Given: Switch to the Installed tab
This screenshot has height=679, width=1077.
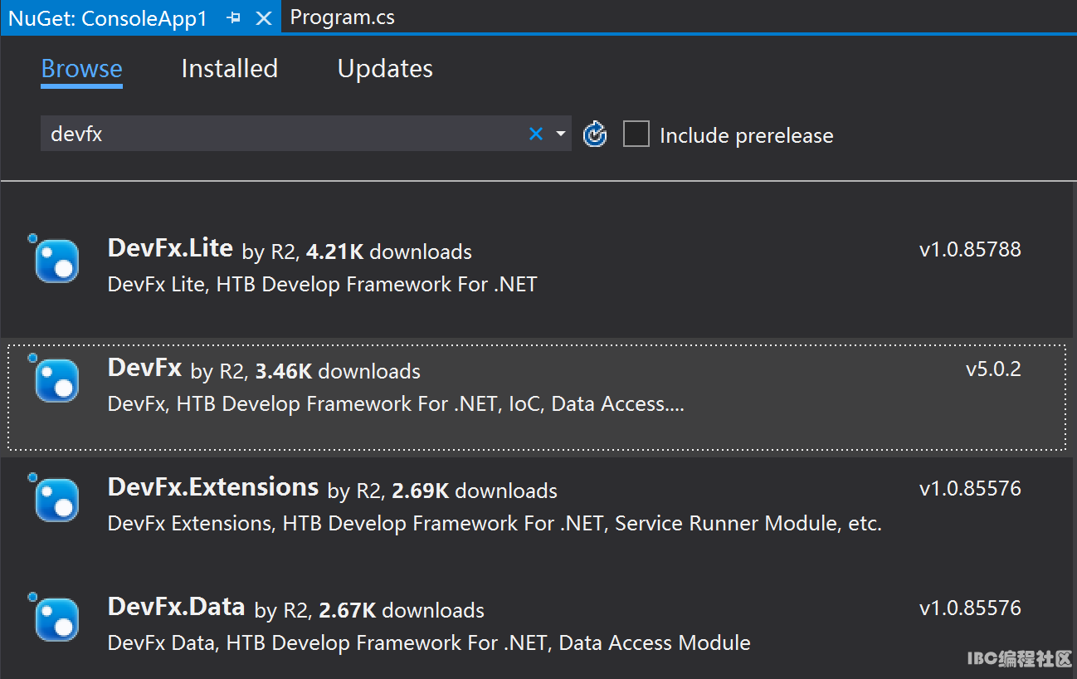Looking at the screenshot, I should 229,69.
